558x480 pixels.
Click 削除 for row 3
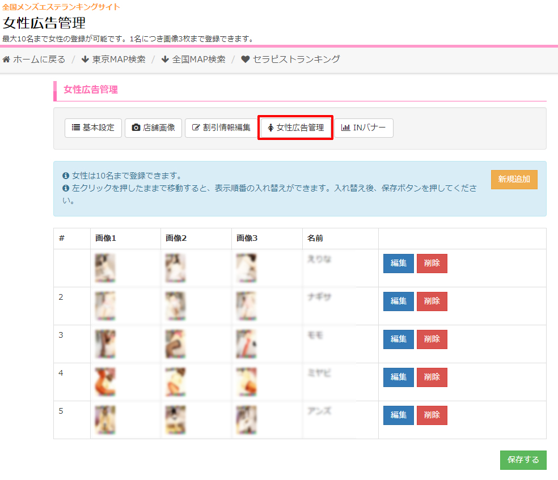432,339
